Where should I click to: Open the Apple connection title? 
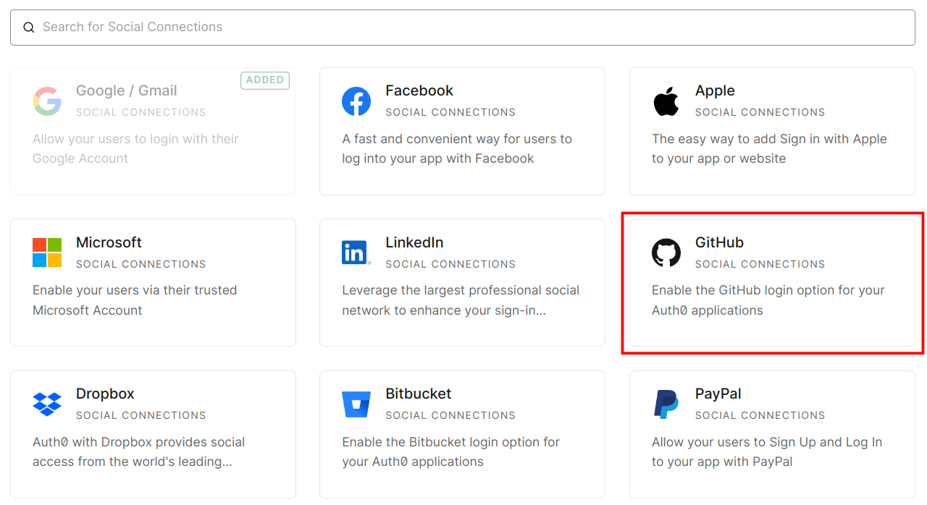[715, 90]
